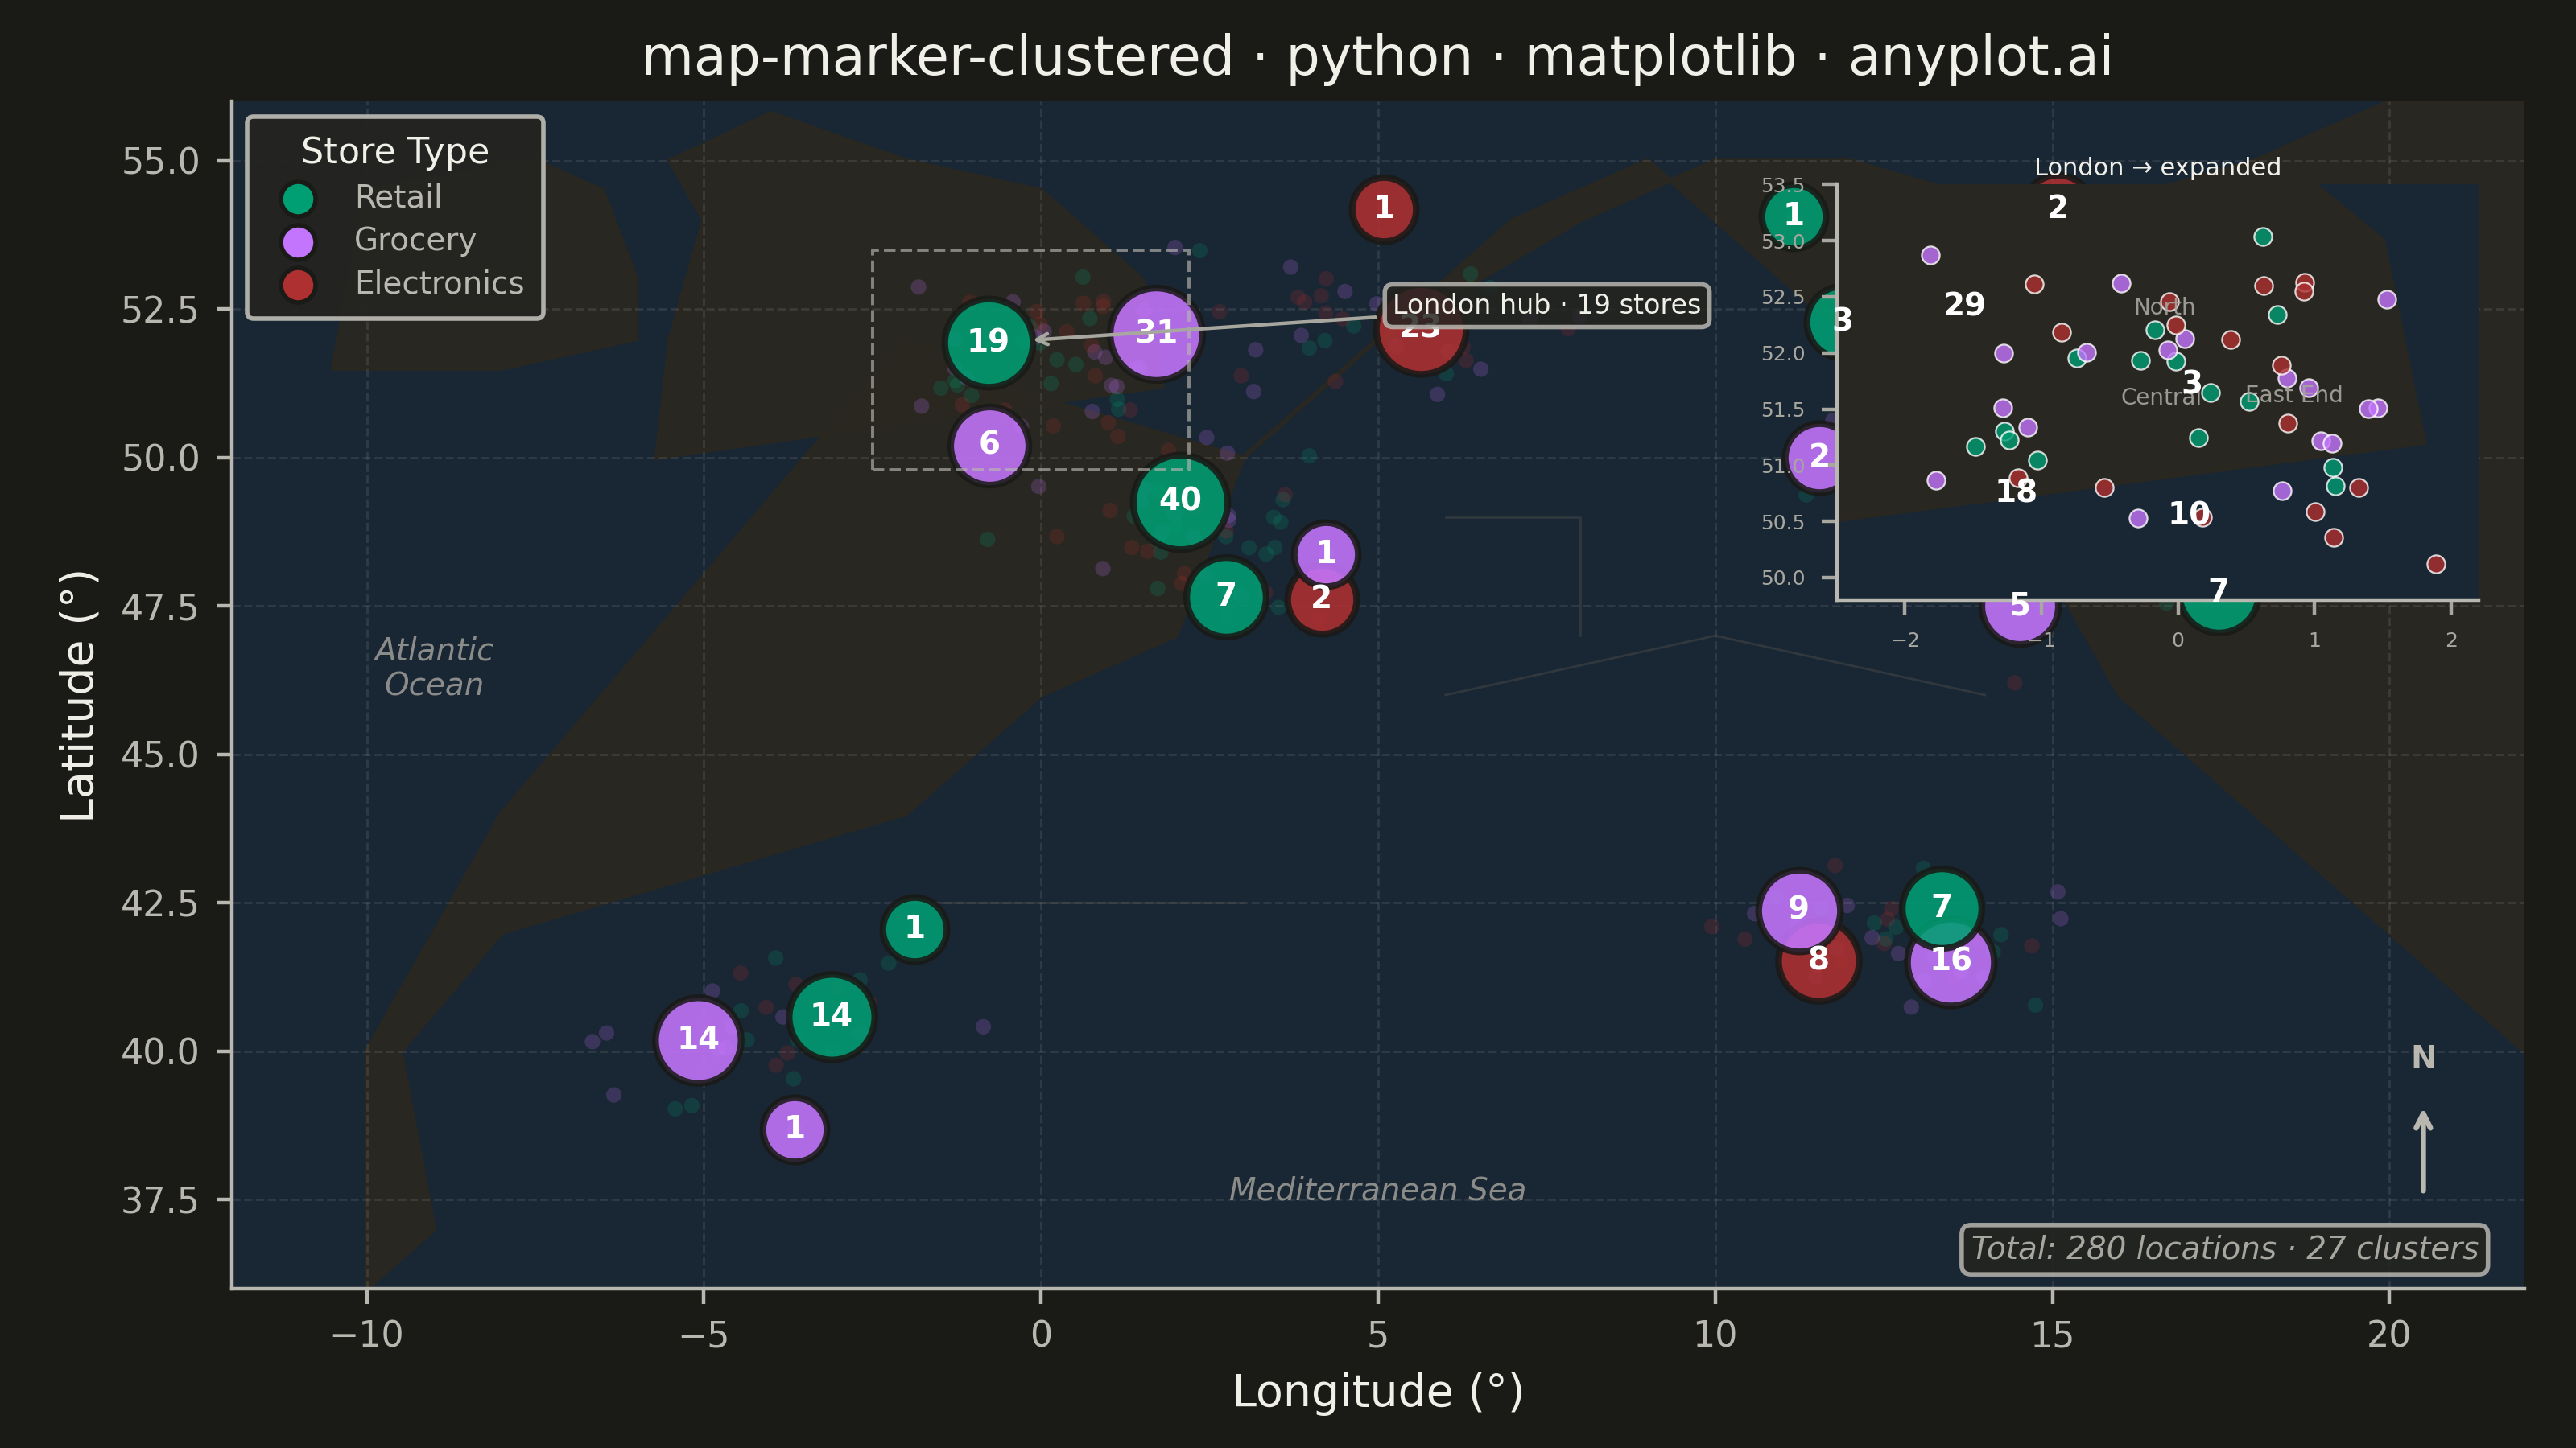Select the purple cluster marker labeled 14

pos(698,1039)
